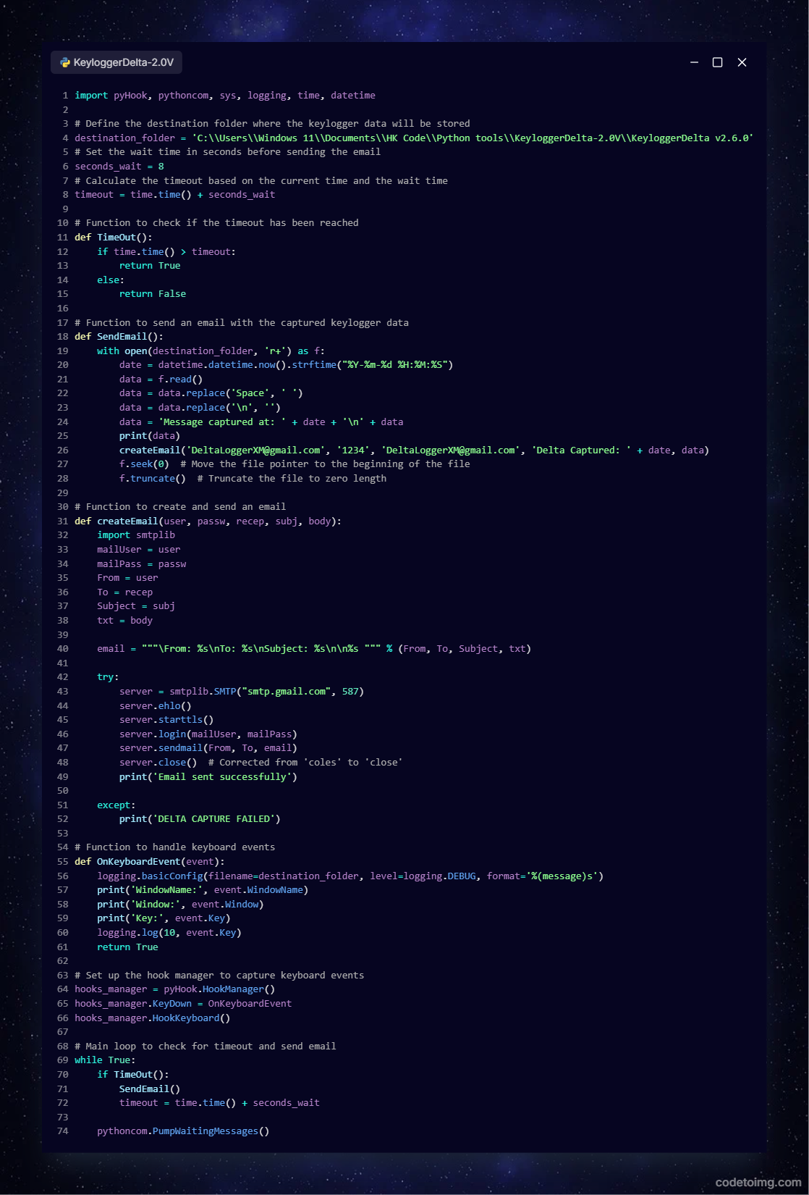The height and width of the screenshot is (1195, 809).
Task: Click the email template string on line 40
Action: click(261, 649)
